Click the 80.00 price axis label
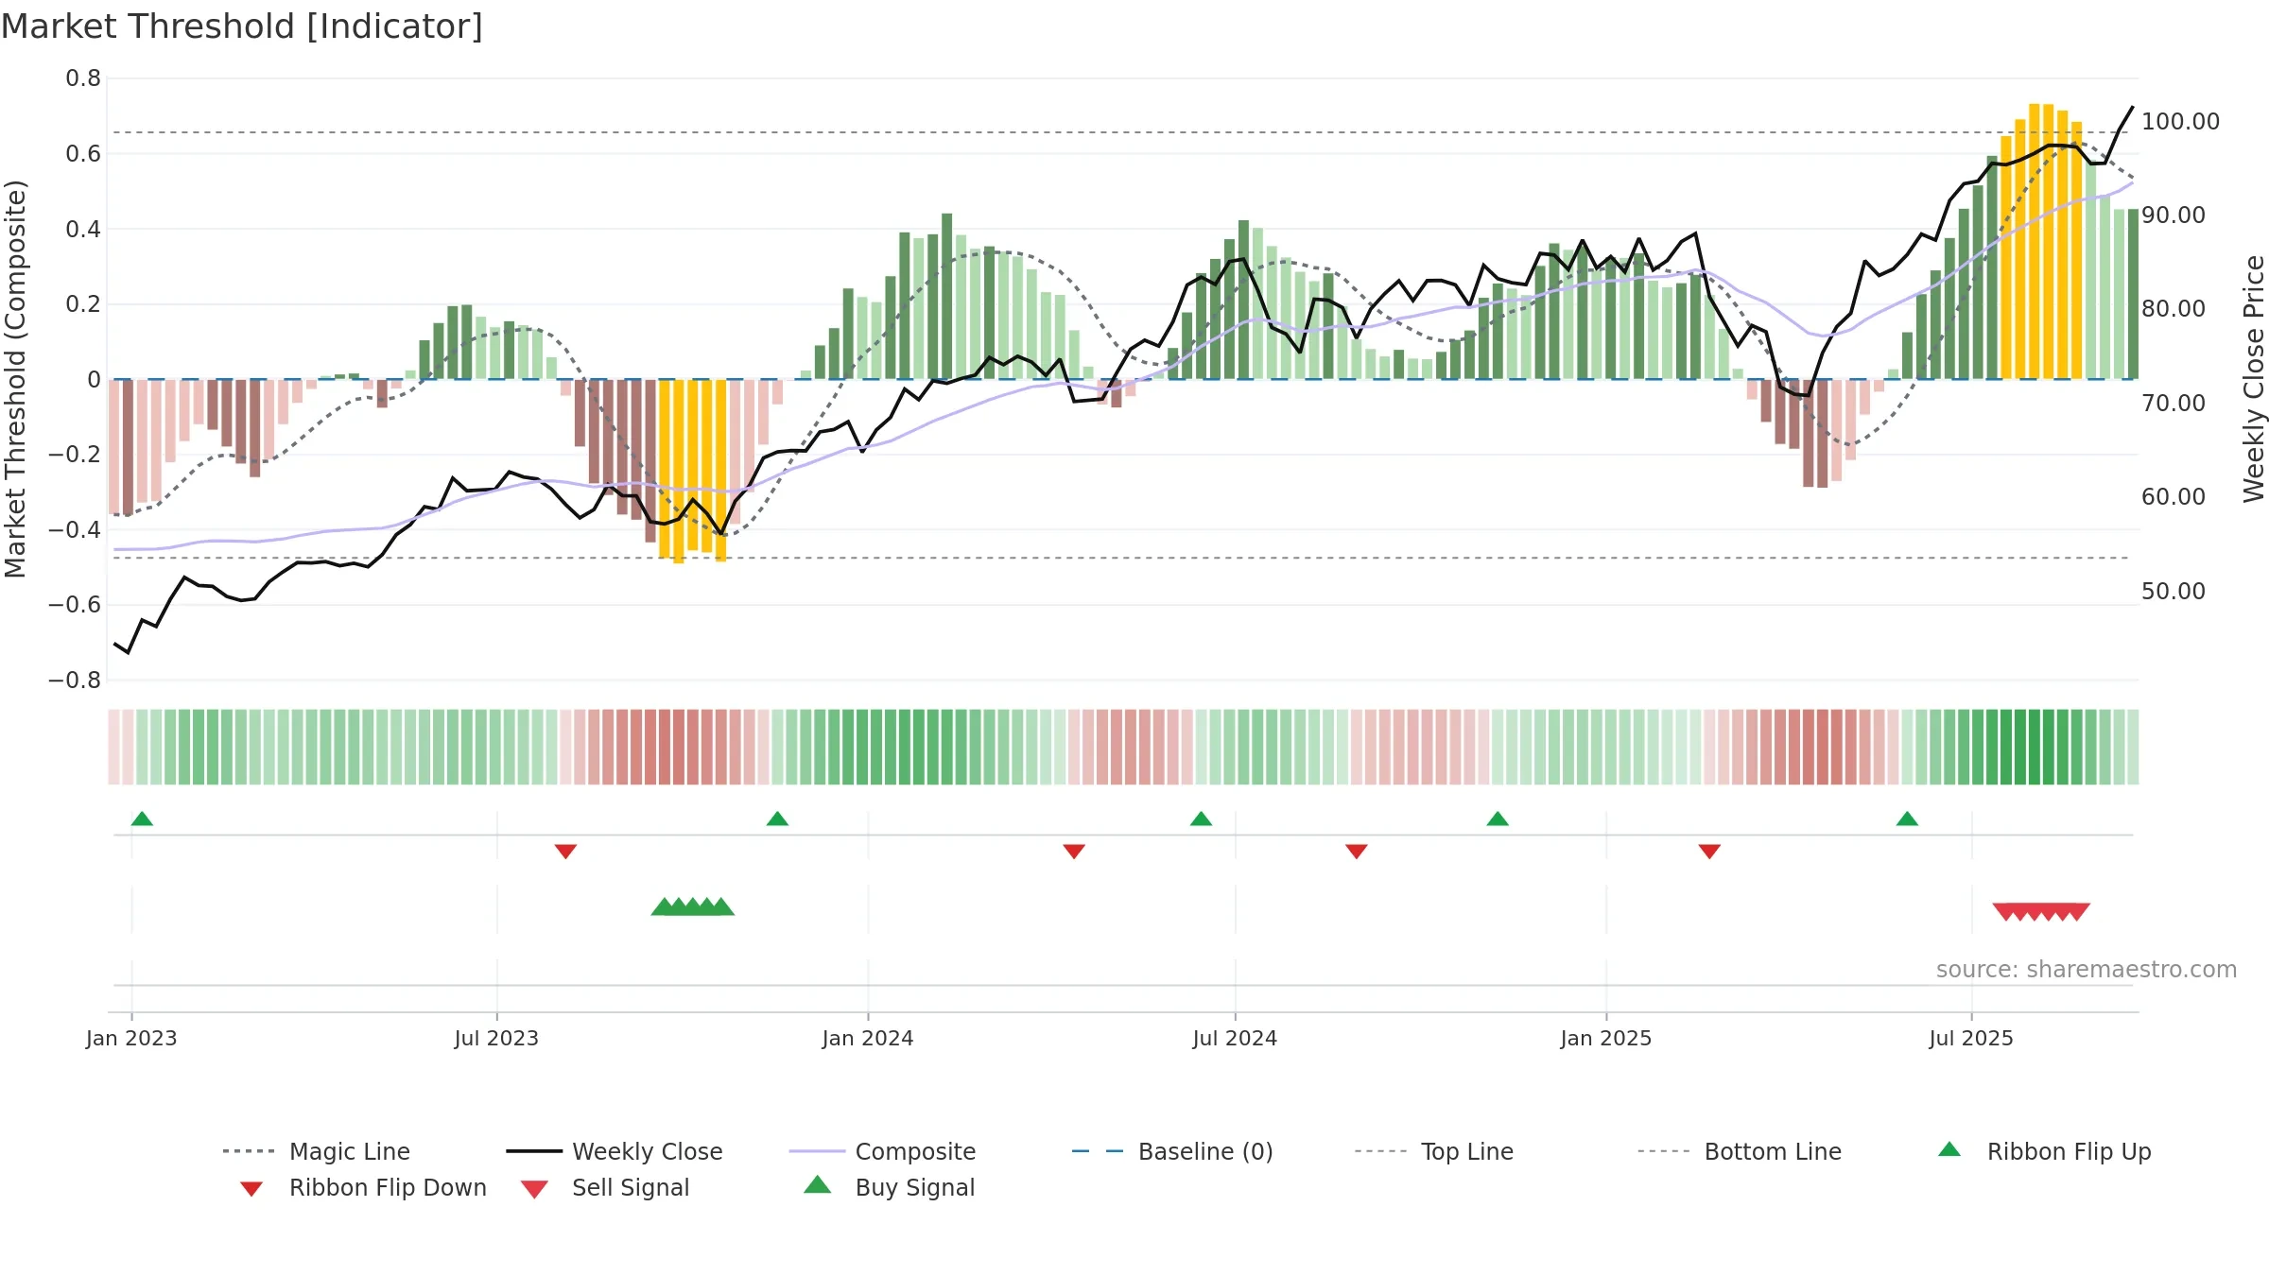The image size is (2269, 1276). point(2174,308)
